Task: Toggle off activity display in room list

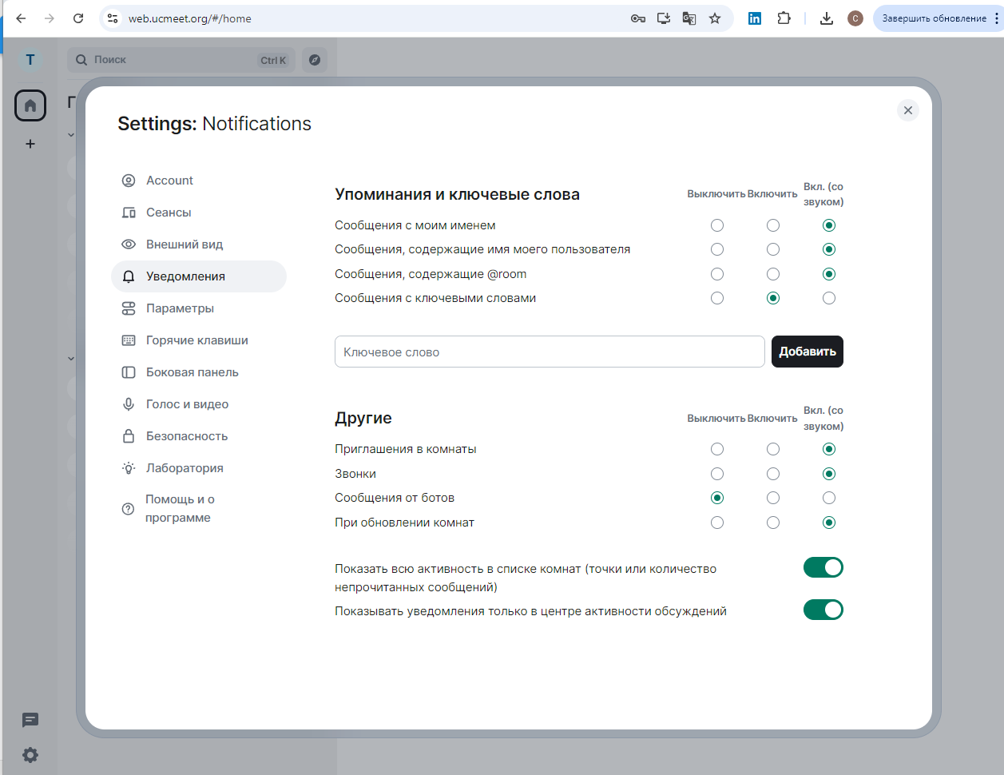Action: [x=823, y=567]
